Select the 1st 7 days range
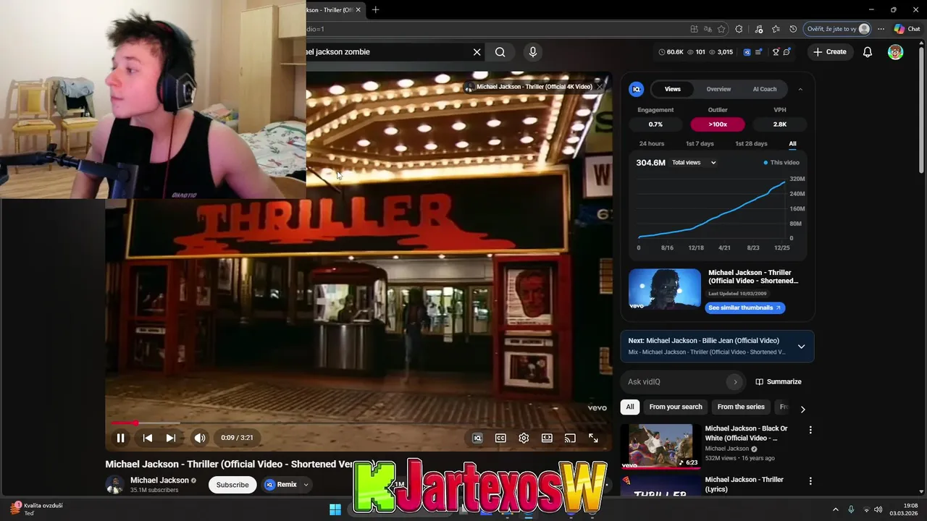The height and width of the screenshot is (521, 927). pos(700,144)
